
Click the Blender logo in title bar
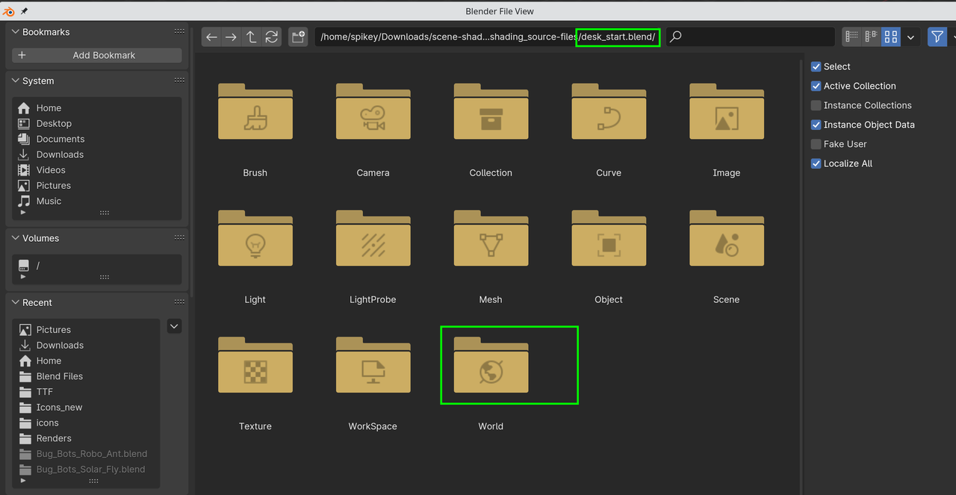[8, 11]
